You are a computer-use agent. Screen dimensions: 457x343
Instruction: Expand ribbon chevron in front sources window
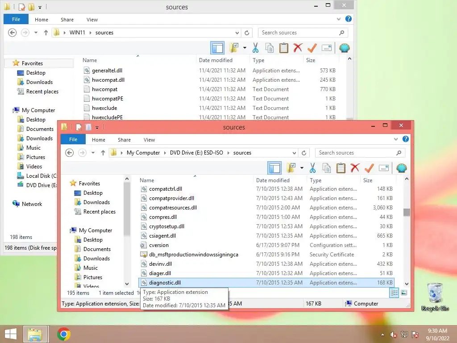(396, 139)
